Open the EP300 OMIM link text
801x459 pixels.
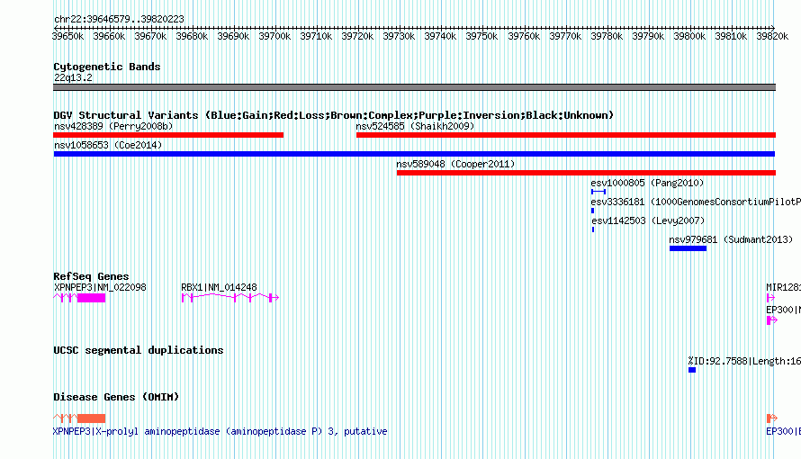click(783, 431)
